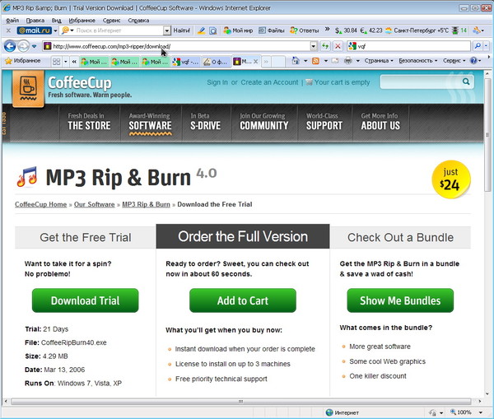Screen dimensions: 494x419
Task: Open the Безопасность dropdown menu
Action: tap(418, 60)
